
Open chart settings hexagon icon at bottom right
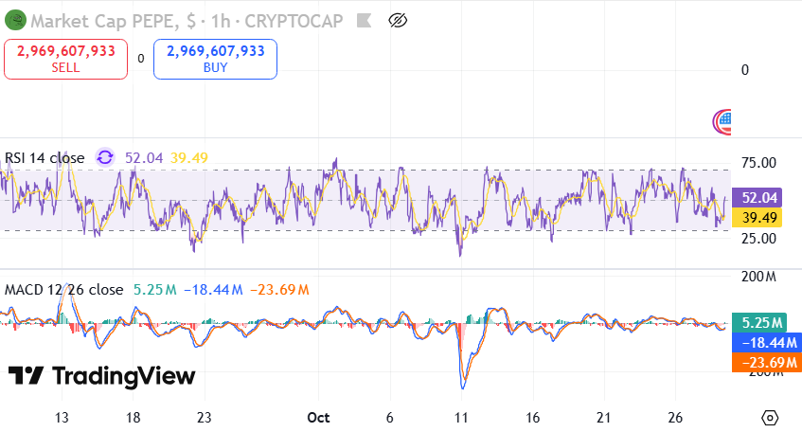coord(770,418)
